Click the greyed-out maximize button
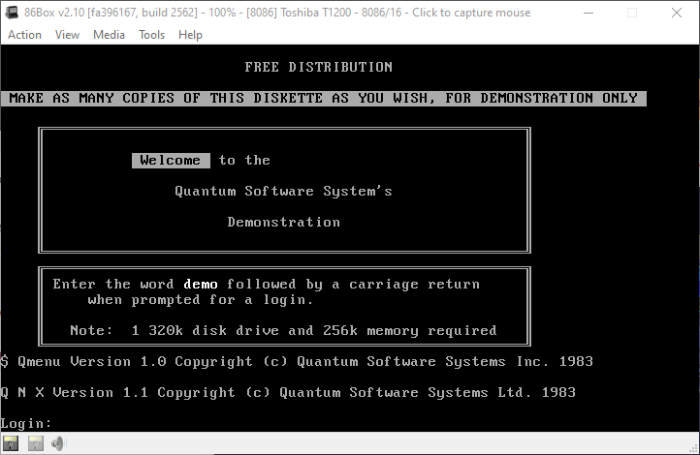This screenshot has height=455, width=700. (x=631, y=13)
